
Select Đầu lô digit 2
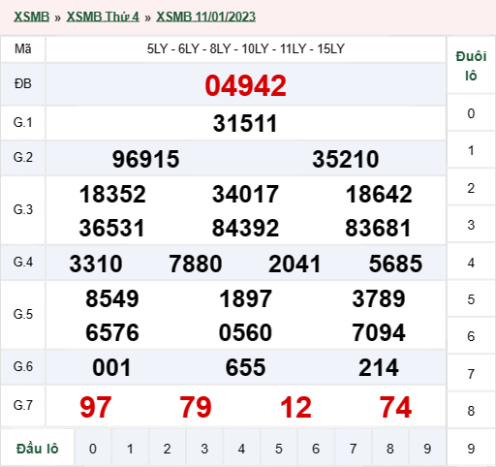pos(167,449)
